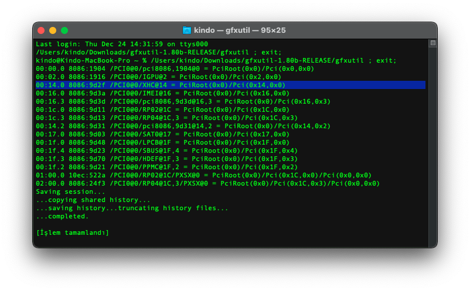Click the 10ec:522a RP02 PXSX line
Image resolution: width=470 pixels, height=291 pixels.
click(203, 175)
